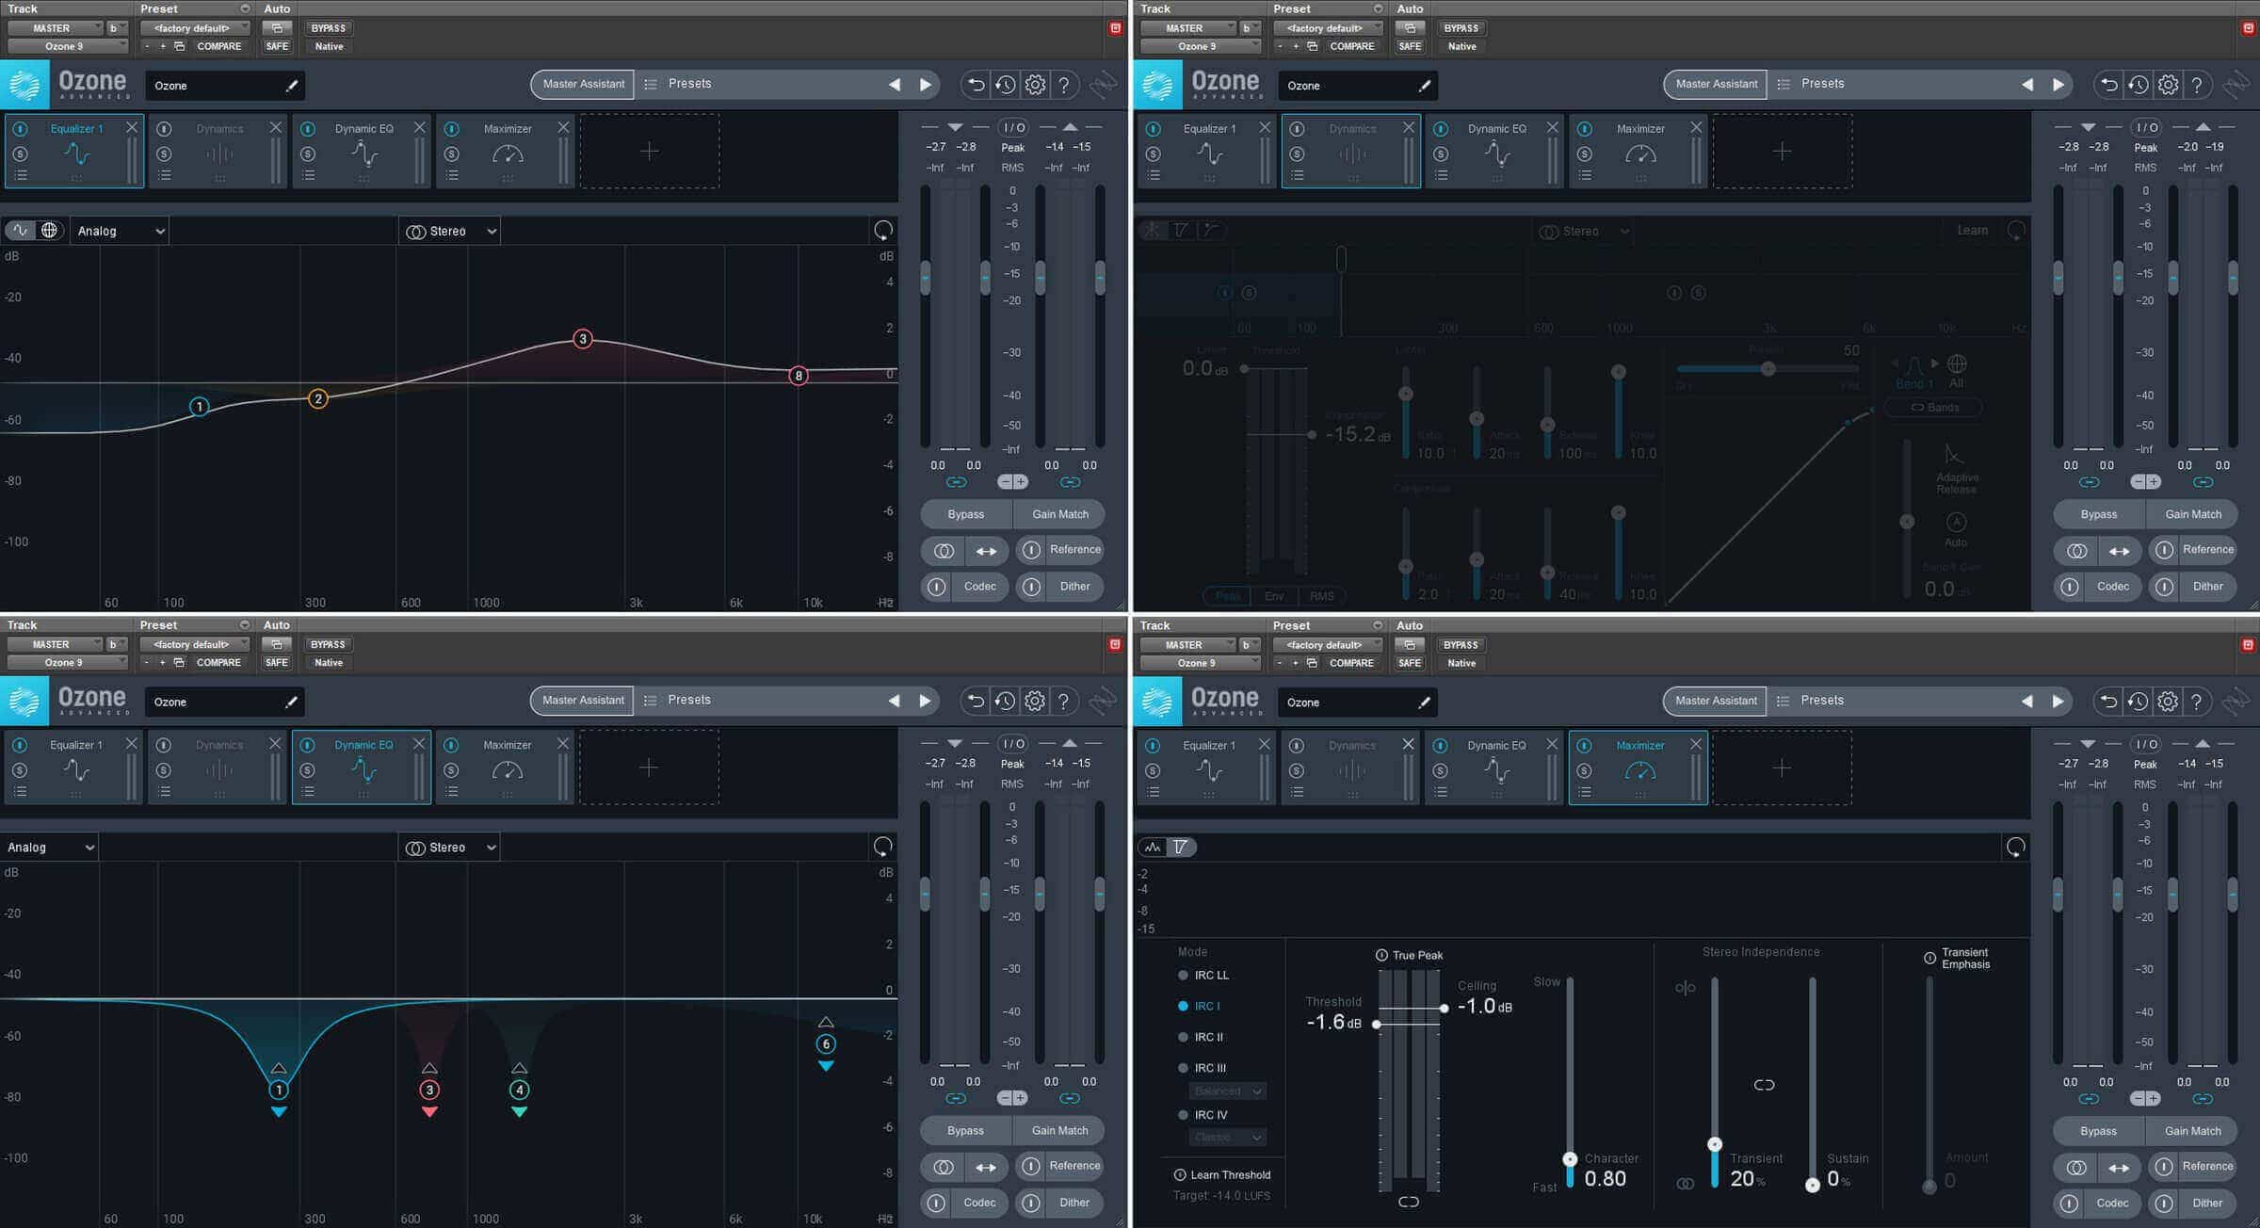Screen dimensions: 2260x1228
Task: Open the Stereo dropdown in the Equalizer window
Action: coord(450,231)
